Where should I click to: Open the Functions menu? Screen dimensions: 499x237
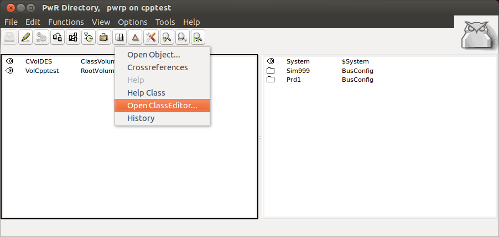coord(66,22)
